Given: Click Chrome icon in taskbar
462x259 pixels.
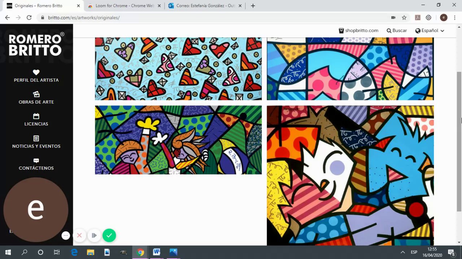Looking at the screenshot, I should coord(140,252).
